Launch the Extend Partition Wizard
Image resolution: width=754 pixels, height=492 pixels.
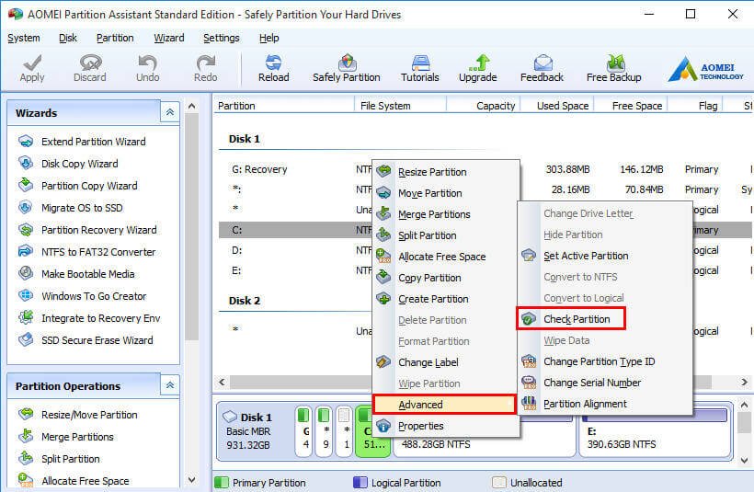(x=93, y=142)
